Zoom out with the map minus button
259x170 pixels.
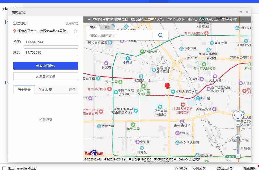coord(238,156)
